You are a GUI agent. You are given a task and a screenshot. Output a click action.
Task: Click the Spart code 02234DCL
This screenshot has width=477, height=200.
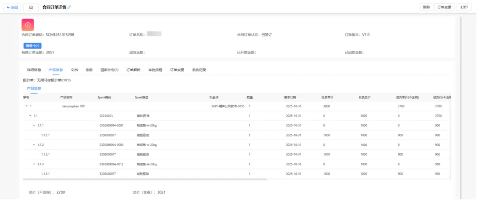click(x=106, y=116)
